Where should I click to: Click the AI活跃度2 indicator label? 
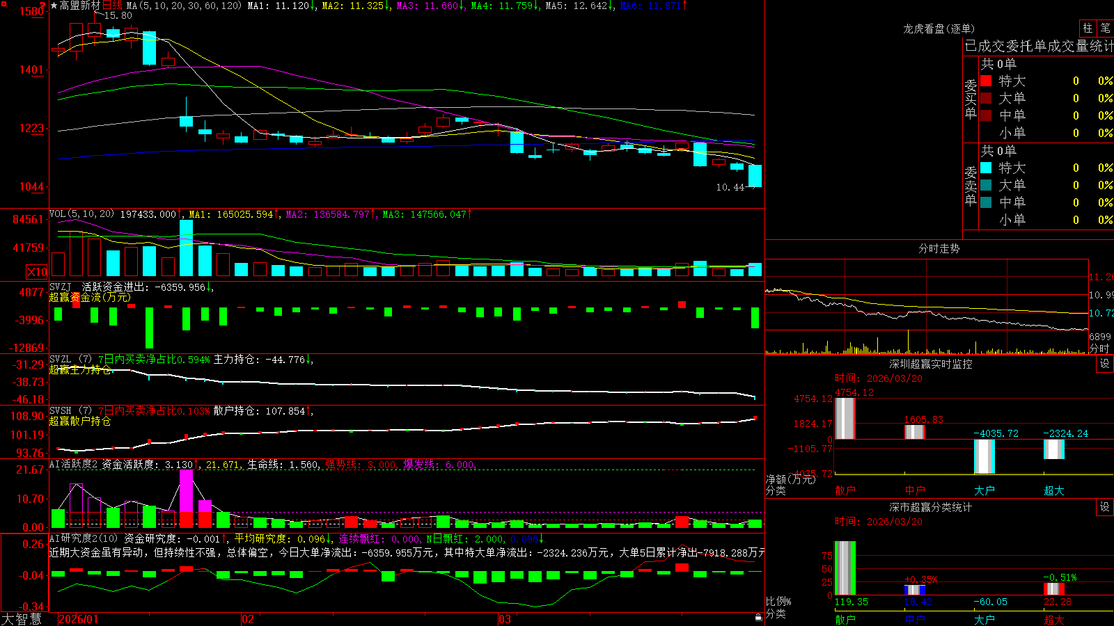coord(74,464)
